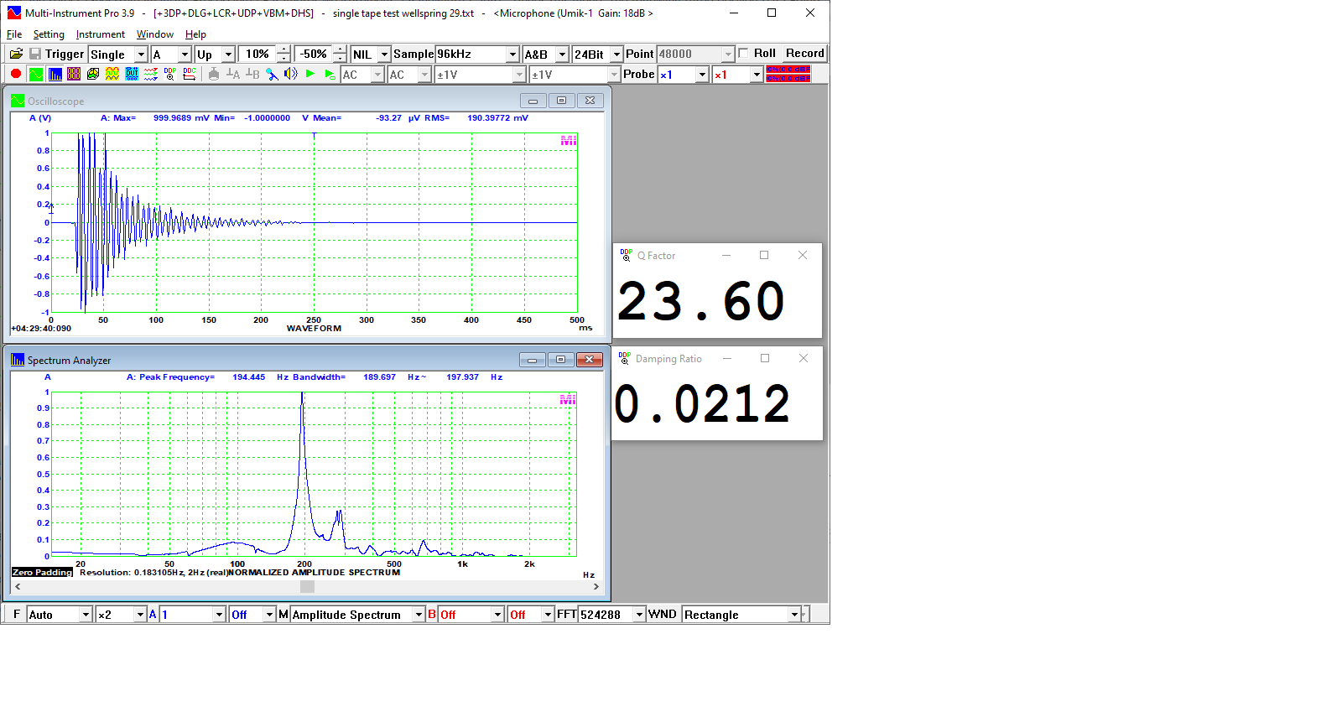The width and height of the screenshot is (1342, 722).
Task: Toggle the Spectrum Analyzer toolbar icon
Action: pos(55,75)
